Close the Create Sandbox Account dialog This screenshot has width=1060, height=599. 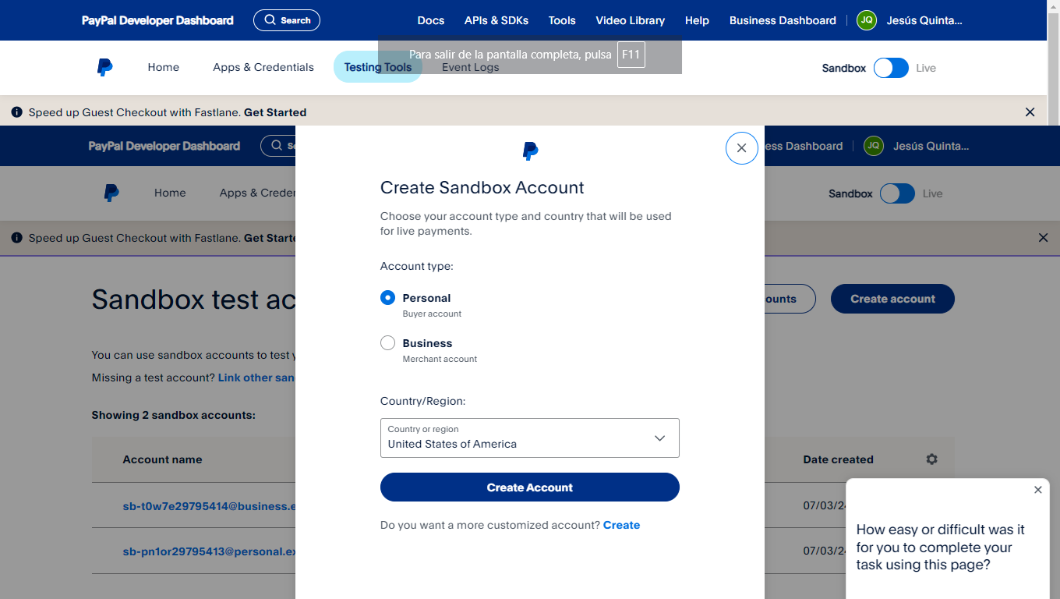coord(741,147)
